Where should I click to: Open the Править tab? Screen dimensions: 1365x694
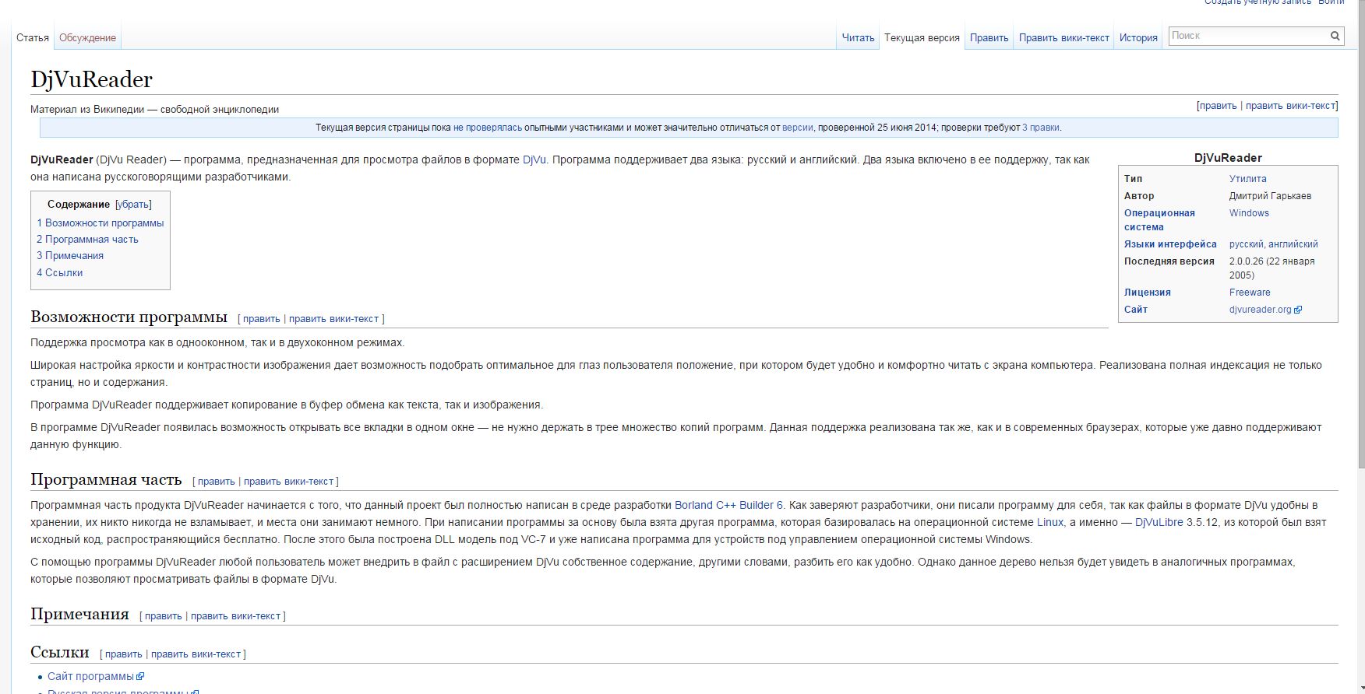pyautogui.click(x=989, y=37)
